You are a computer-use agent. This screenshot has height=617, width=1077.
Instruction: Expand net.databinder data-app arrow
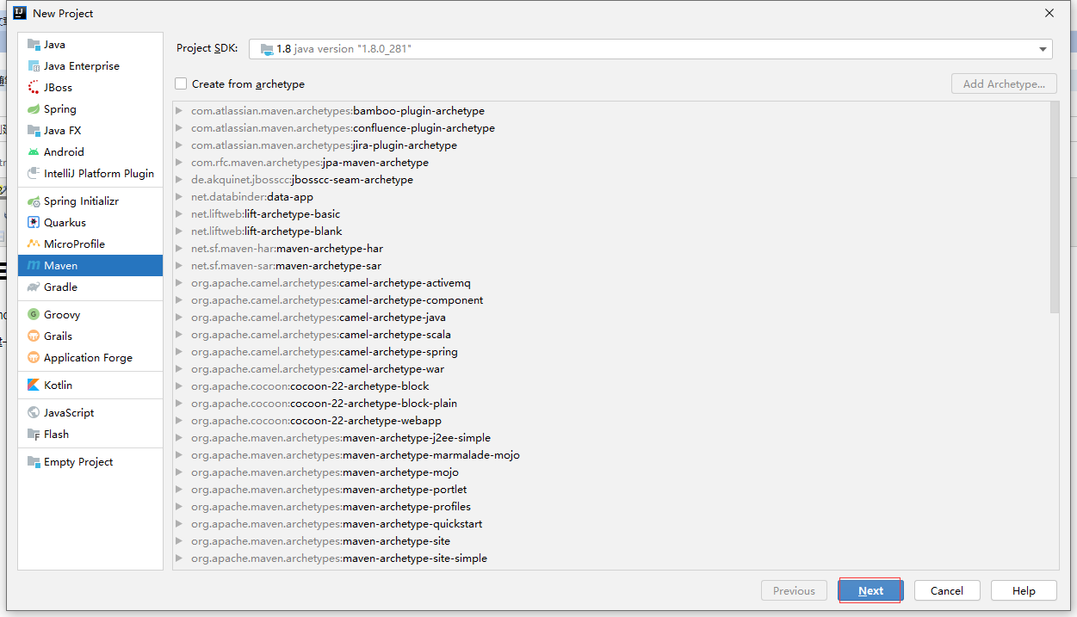(179, 197)
